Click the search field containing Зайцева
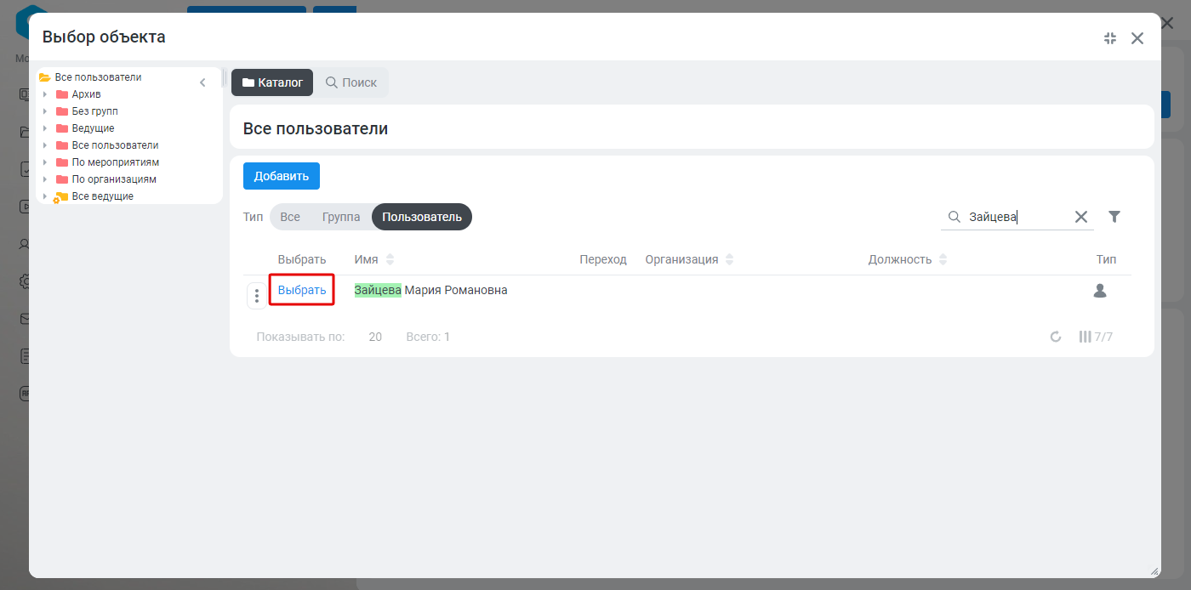1191x590 pixels. point(1017,217)
